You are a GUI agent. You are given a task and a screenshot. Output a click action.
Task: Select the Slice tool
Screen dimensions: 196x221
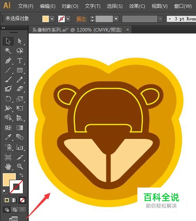tap(20, 157)
